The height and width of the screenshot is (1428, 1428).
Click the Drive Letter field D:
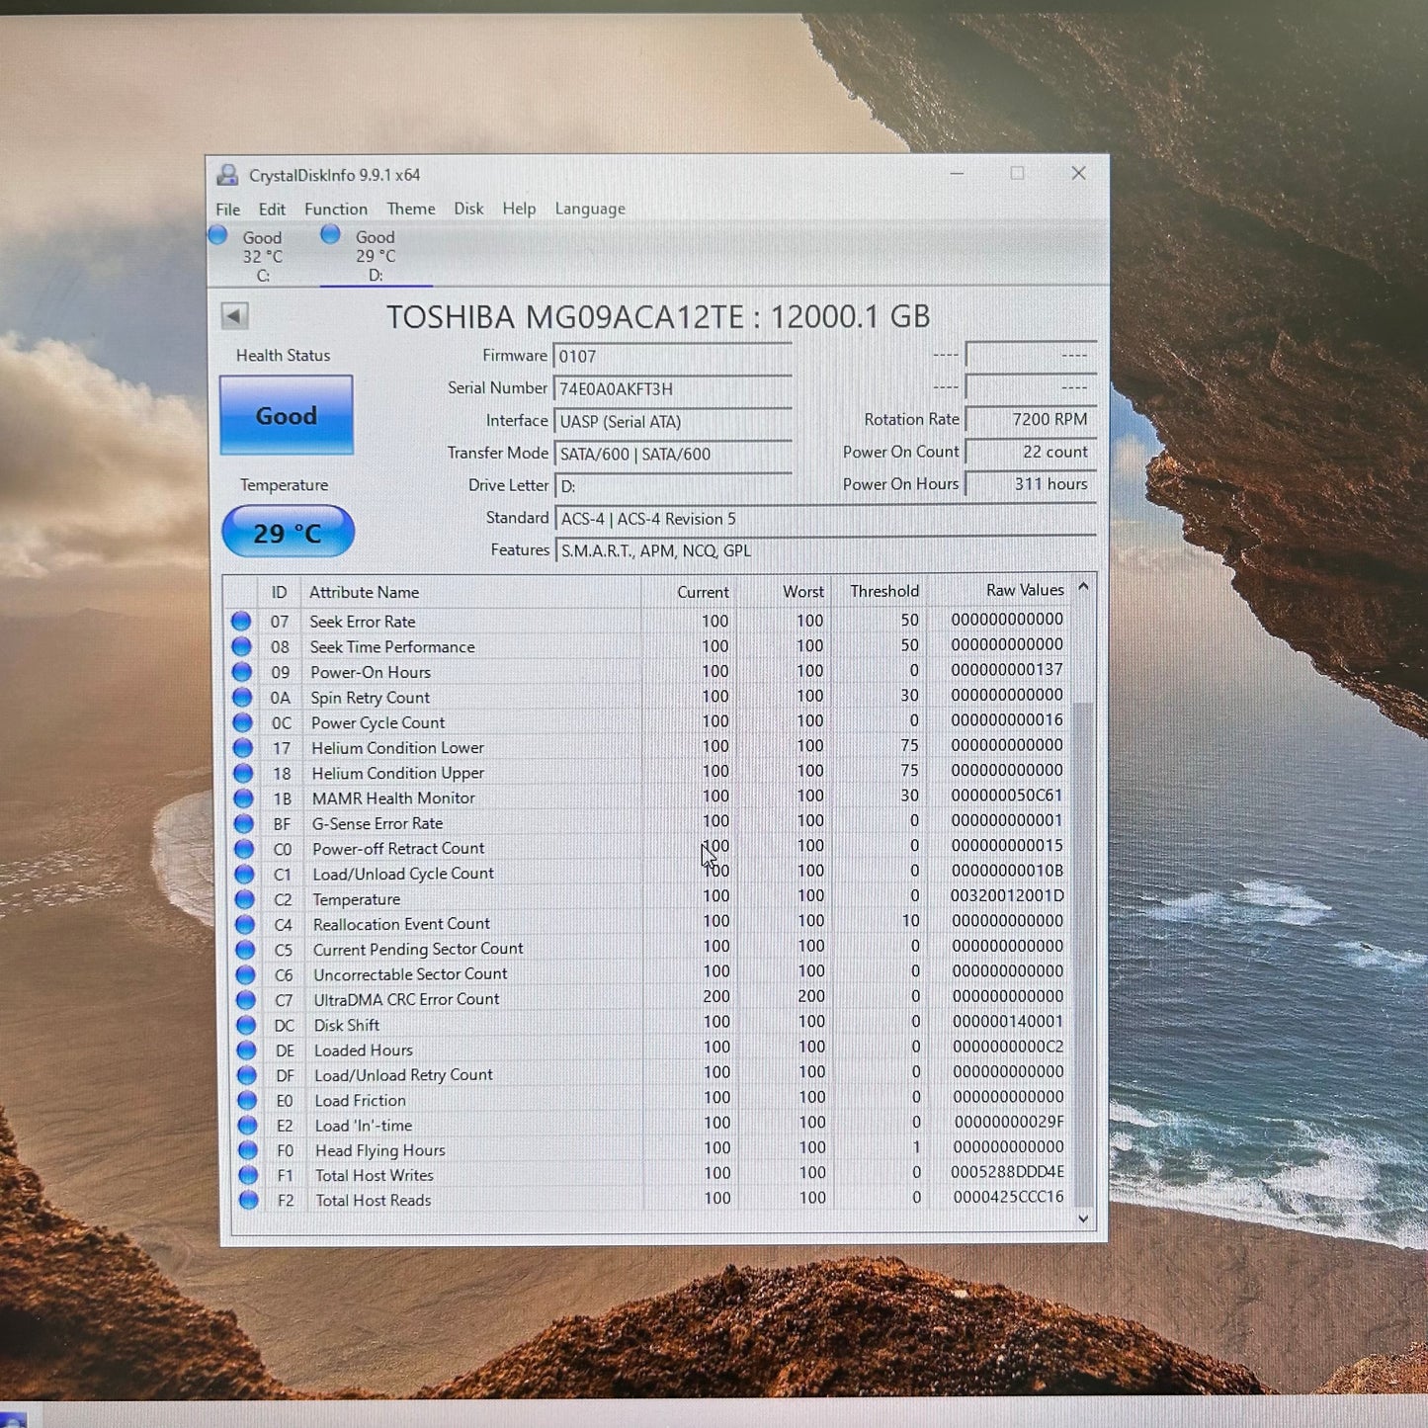coord(672,486)
